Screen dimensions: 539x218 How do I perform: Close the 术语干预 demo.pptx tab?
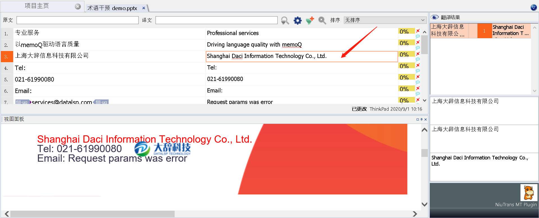coord(143,8)
